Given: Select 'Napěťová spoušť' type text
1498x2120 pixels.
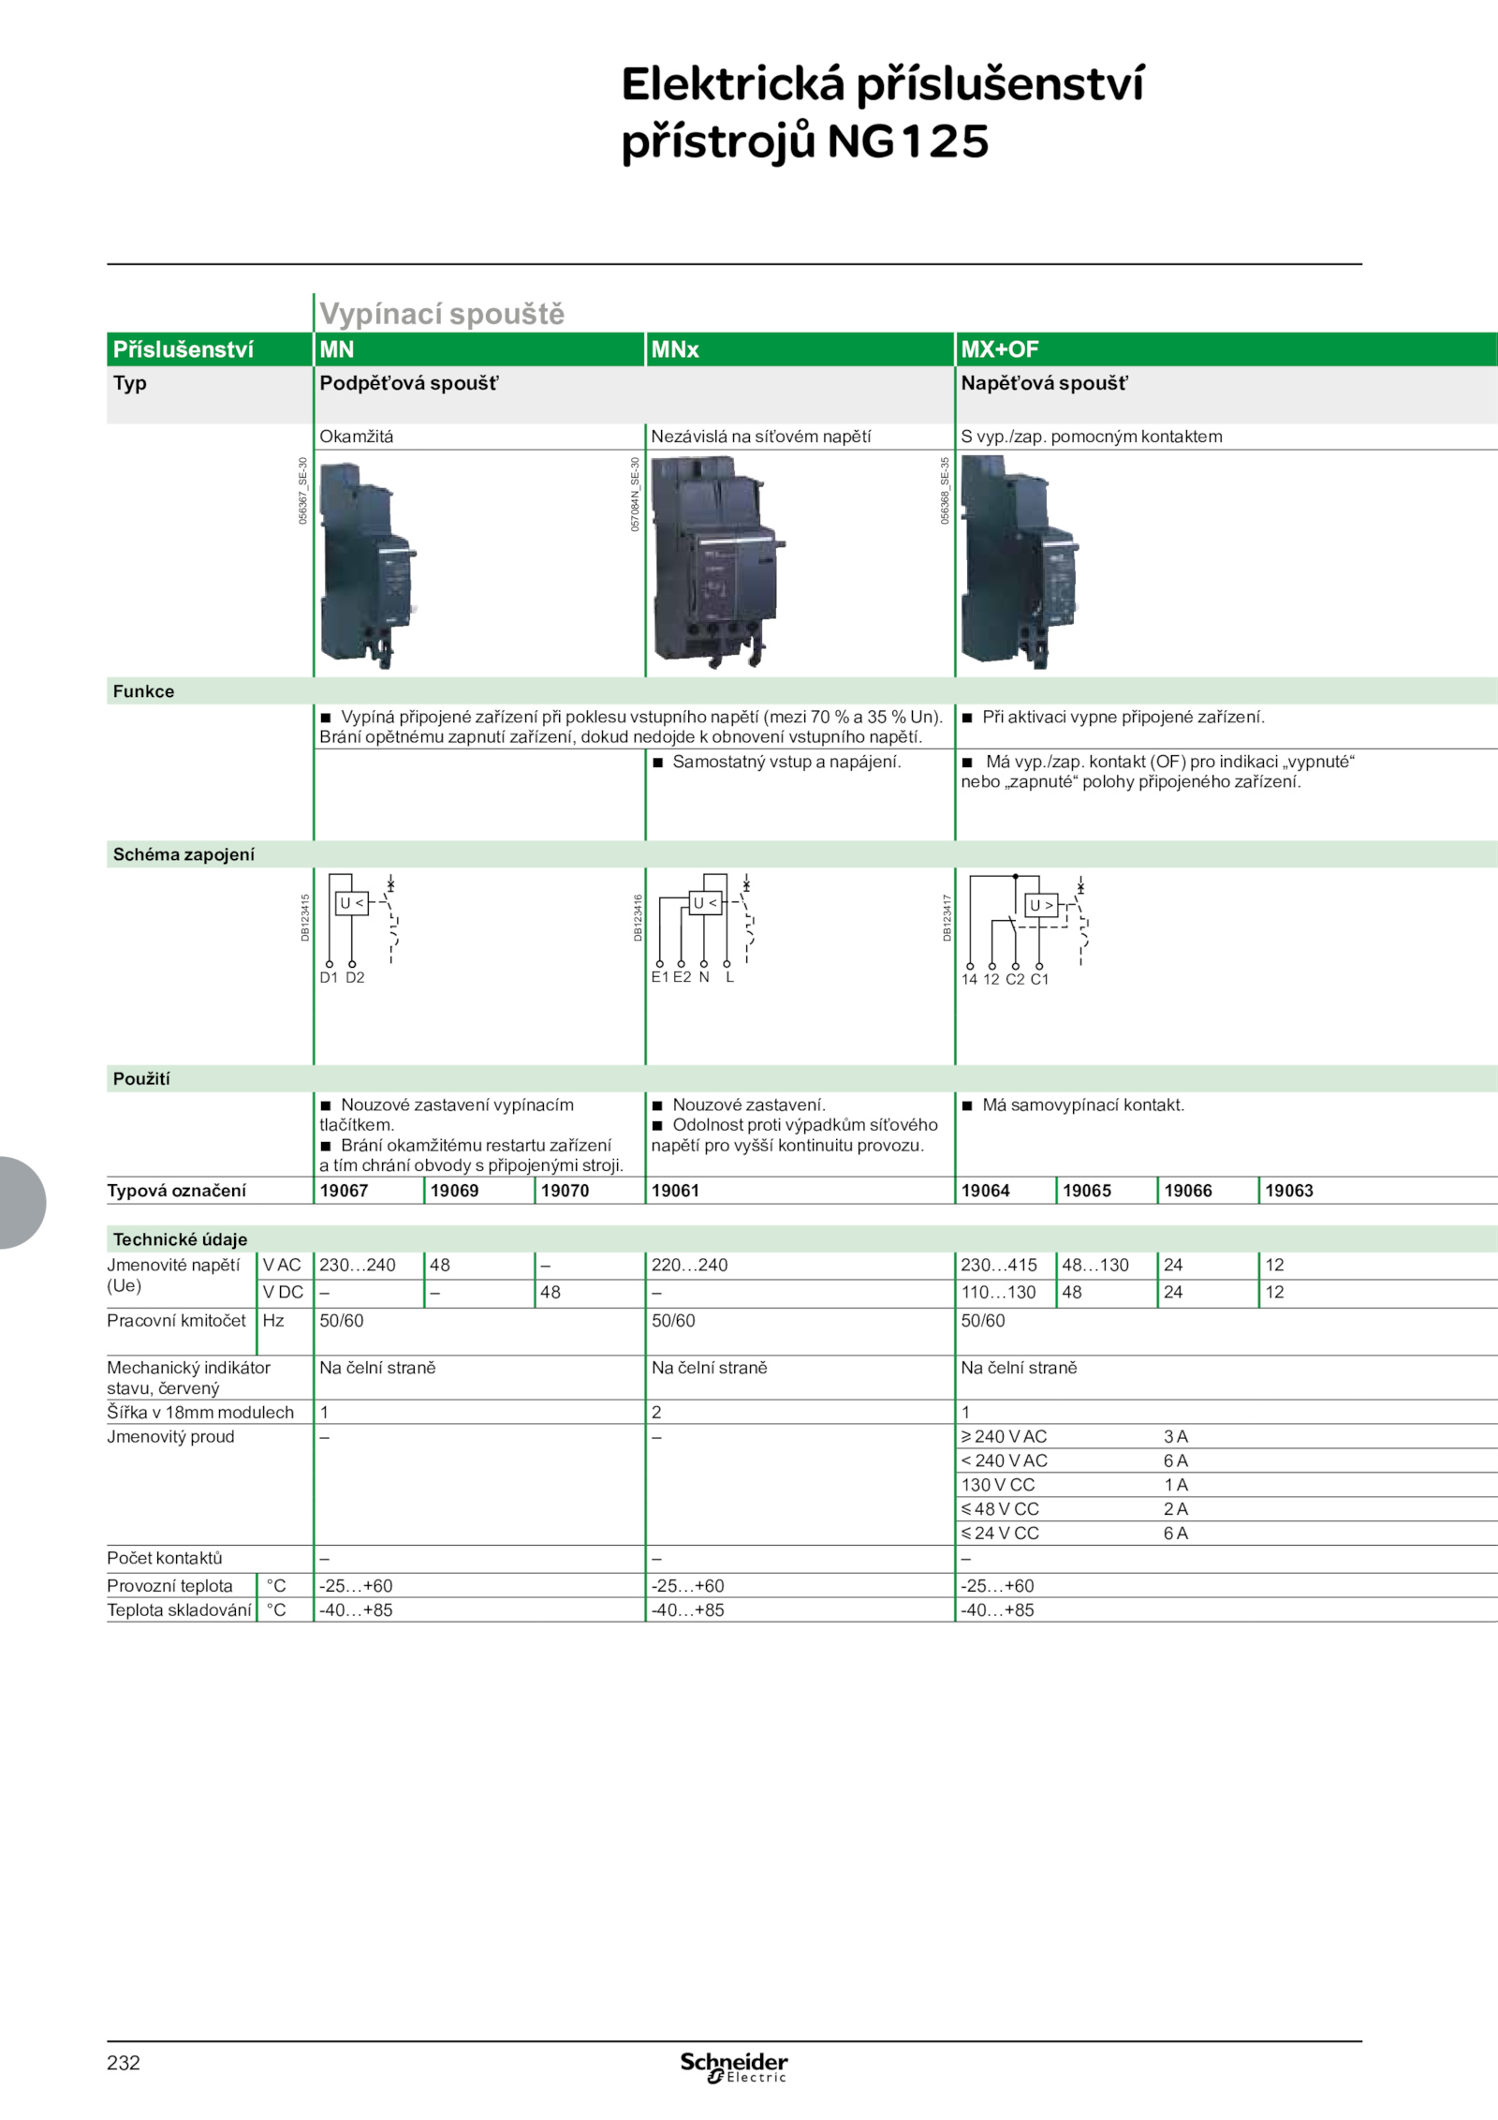Looking at the screenshot, I should [x=1045, y=383].
